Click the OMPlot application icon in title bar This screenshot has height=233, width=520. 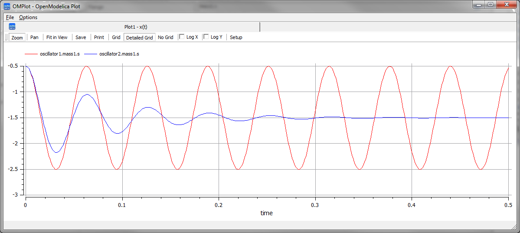[x=7, y=6]
